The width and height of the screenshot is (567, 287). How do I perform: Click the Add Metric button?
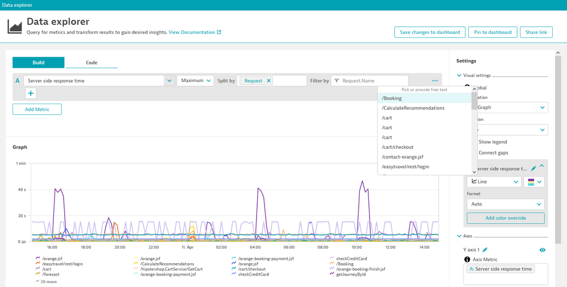coord(37,109)
